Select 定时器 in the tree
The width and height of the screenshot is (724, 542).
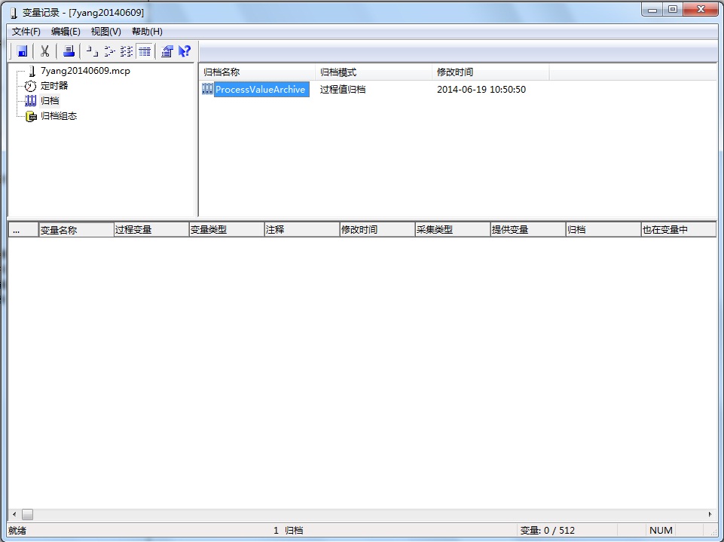tap(53, 86)
